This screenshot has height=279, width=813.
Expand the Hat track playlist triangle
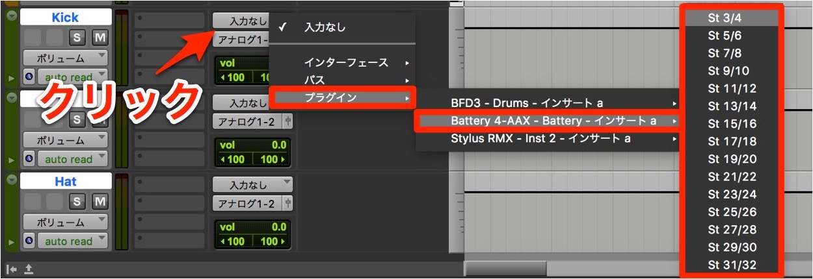click(10, 242)
